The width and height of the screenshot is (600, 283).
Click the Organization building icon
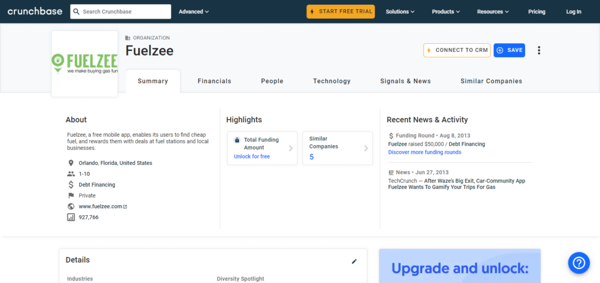128,38
